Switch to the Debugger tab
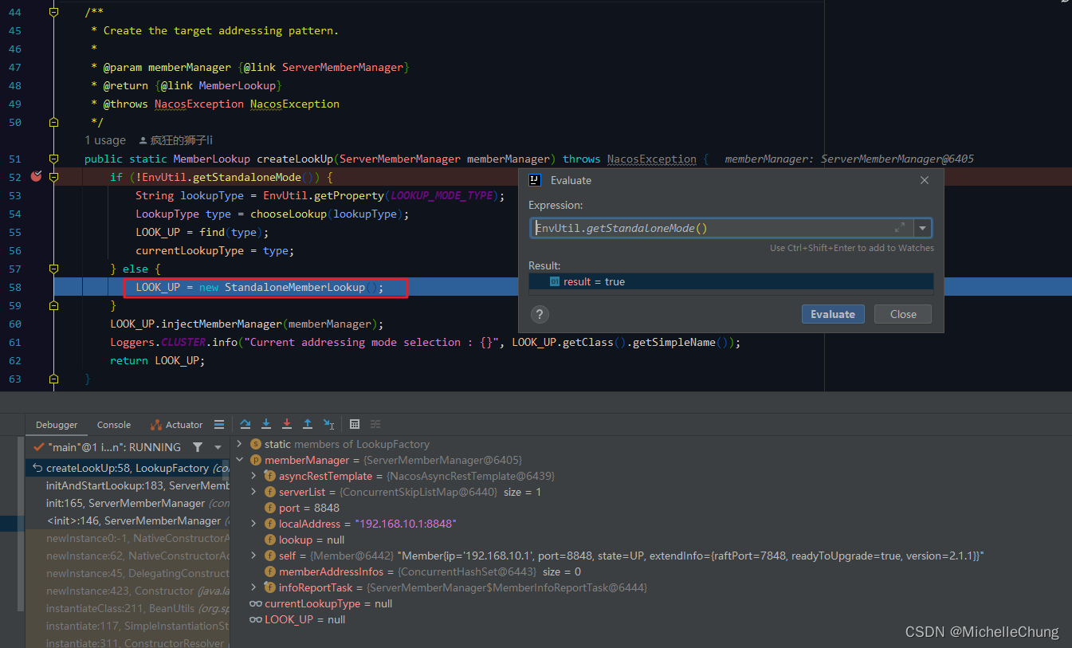Screen dimensions: 1072x648 [57, 425]
